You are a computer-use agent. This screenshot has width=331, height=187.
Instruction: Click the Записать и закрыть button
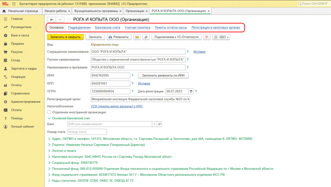tap(65, 37)
